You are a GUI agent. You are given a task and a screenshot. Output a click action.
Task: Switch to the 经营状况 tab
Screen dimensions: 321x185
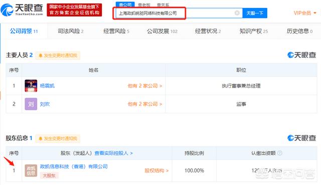coord(208,31)
